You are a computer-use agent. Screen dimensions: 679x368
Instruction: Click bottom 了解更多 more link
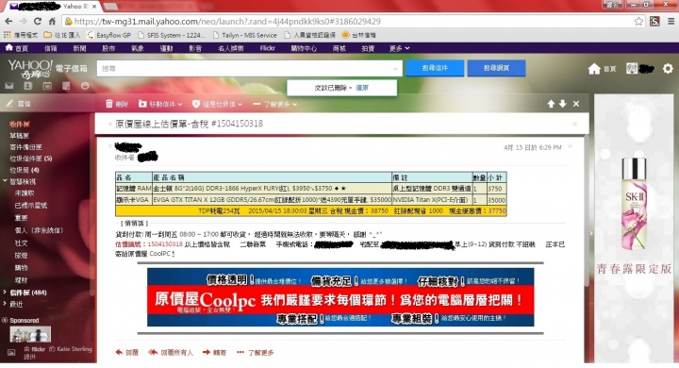[x=256, y=352]
